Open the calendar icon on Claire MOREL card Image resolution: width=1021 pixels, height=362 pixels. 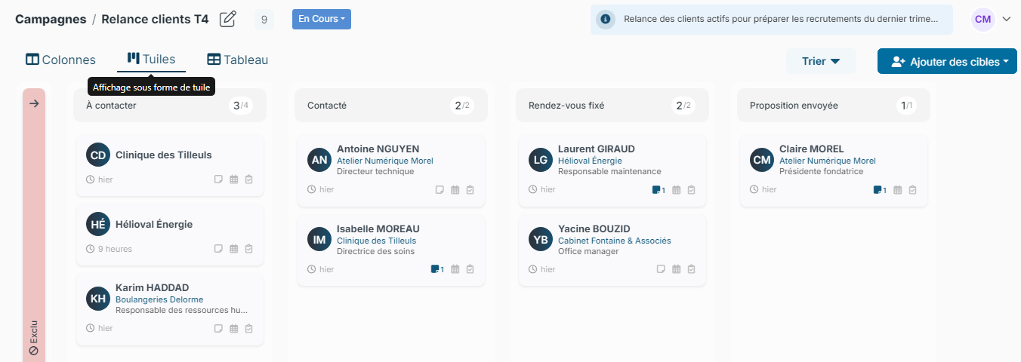click(897, 189)
